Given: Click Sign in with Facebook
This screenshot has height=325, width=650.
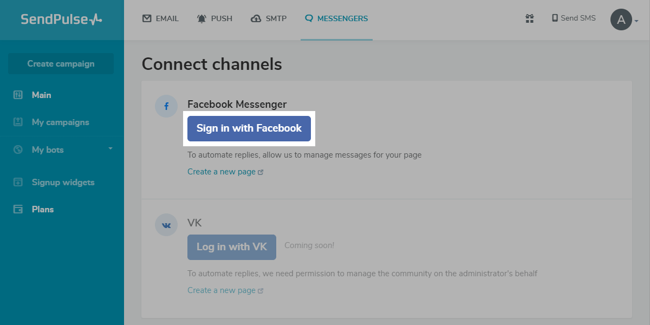Looking at the screenshot, I should [x=249, y=128].
